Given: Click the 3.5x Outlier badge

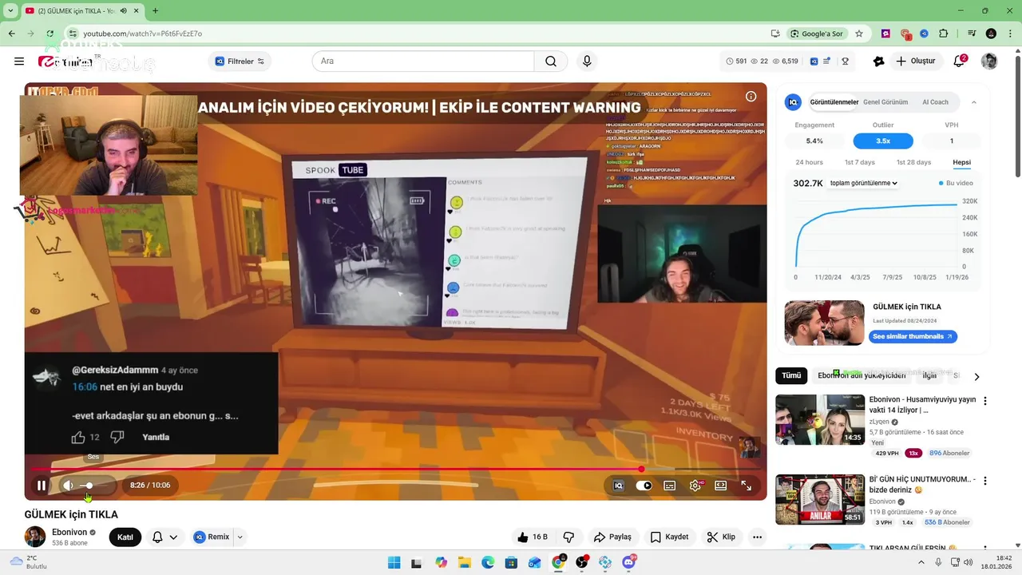Looking at the screenshot, I should click(883, 141).
